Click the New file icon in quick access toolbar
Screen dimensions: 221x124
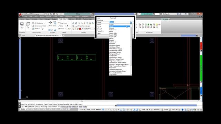pos(46,14)
